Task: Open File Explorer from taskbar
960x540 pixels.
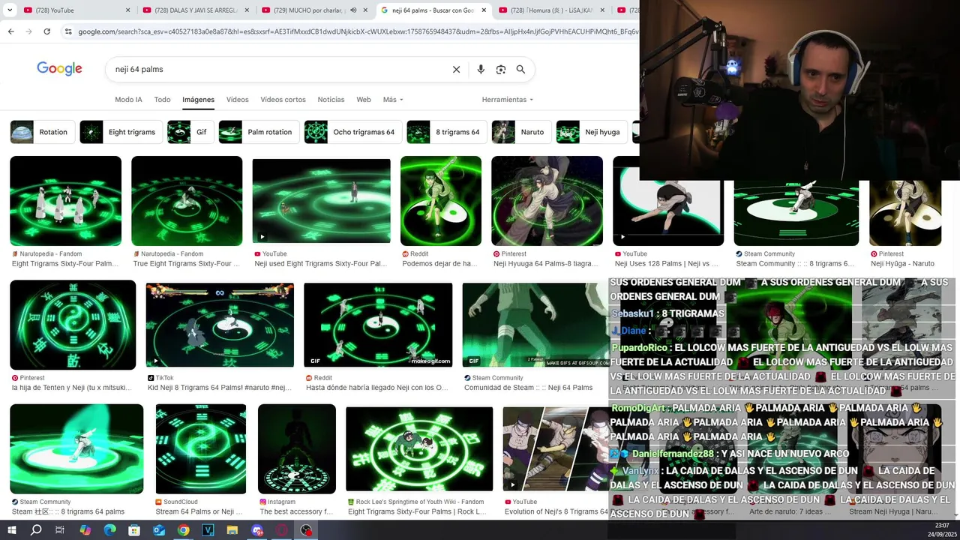Action: 232,530
